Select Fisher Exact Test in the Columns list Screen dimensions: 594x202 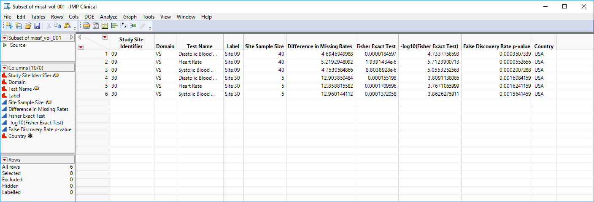point(27,116)
